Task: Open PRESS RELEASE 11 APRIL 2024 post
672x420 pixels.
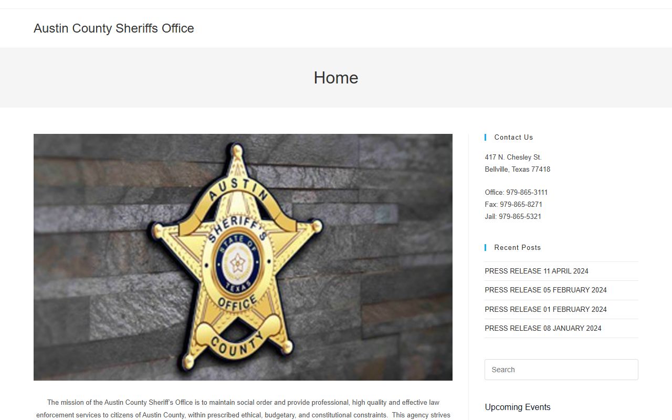Action: pos(536,271)
